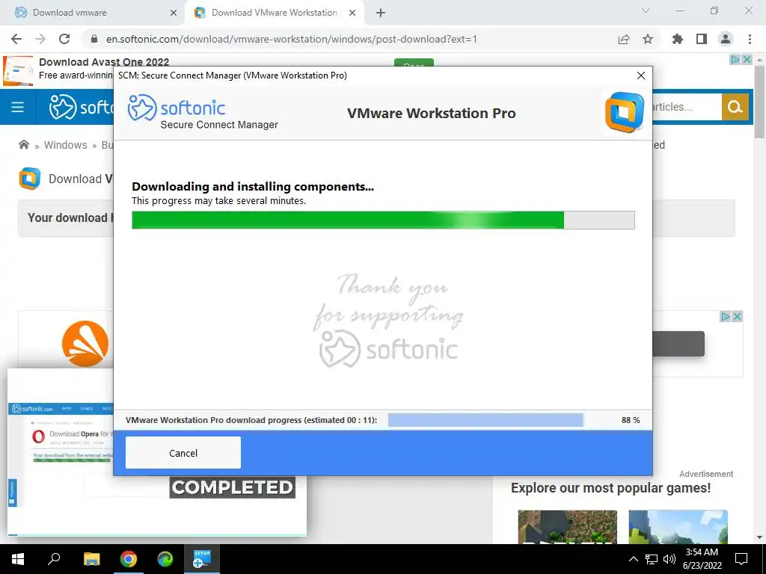Click the address bar URL field
This screenshot has width=766, height=574.
tap(291, 39)
